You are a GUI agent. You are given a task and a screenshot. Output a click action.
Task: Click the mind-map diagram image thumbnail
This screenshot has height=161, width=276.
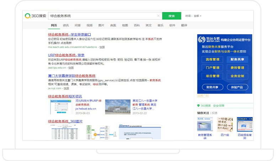pos(101,132)
